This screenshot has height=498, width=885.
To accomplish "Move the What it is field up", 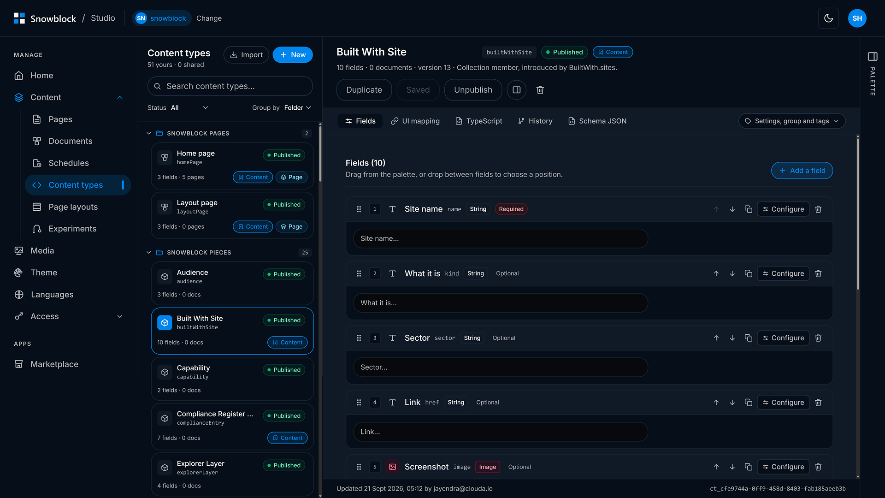I will (716, 273).
